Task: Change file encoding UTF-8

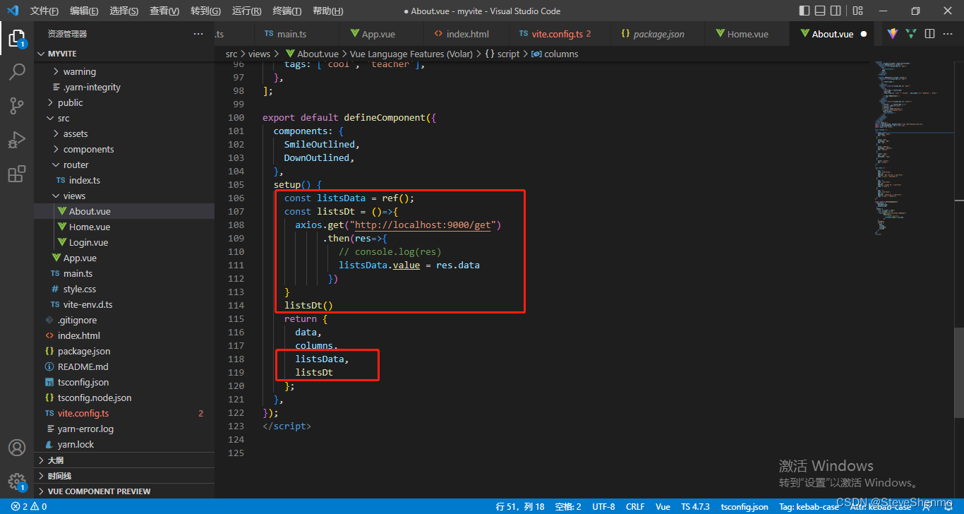Action: pyautogui.click(x=603, y=506)
